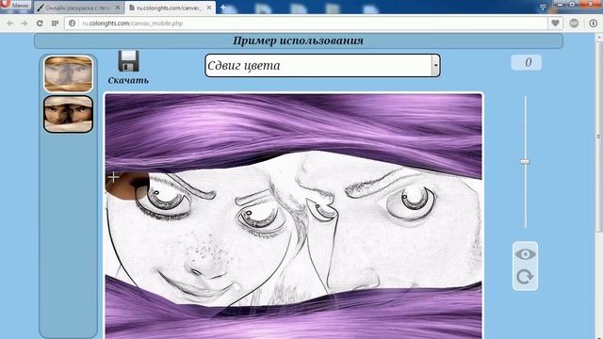Screen dimensions: 603x339
Task: Click the Пример использования header bar
Action: (x=299, y=40)
